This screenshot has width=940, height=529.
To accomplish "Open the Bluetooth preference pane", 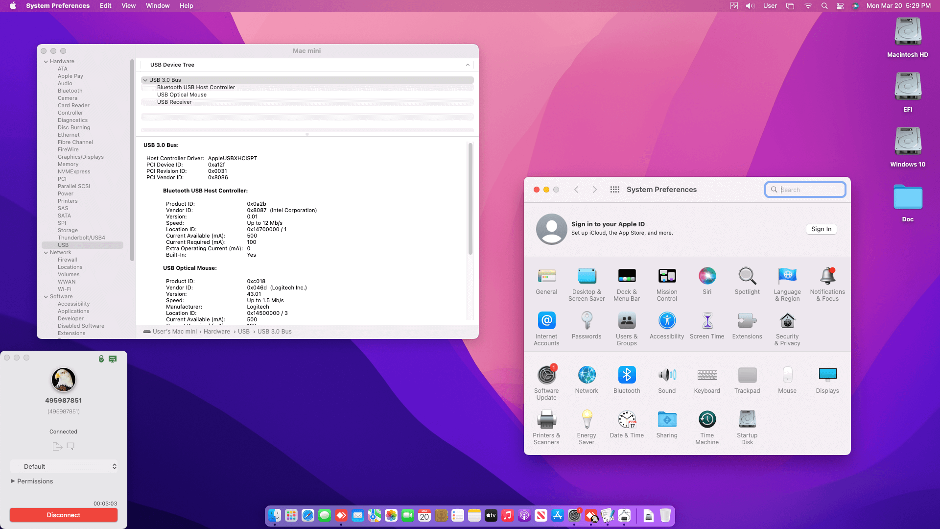I will [627, 375].
